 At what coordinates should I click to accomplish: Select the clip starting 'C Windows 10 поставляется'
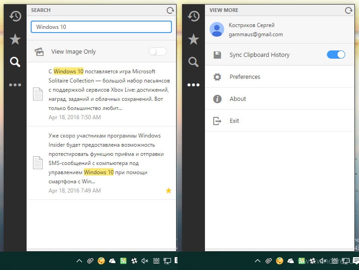101,94
